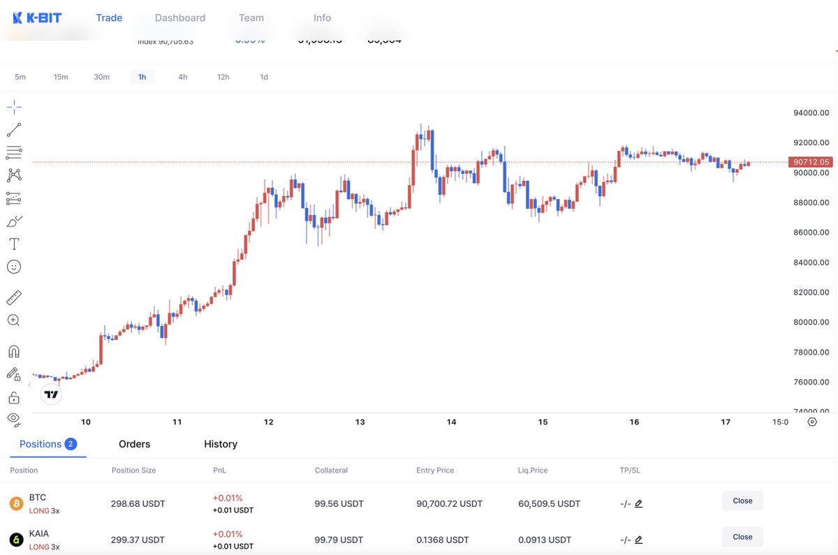Click the 90712.05 current price label
The width and height of the screenshot is (838, 555).
(x=811, y=162)
